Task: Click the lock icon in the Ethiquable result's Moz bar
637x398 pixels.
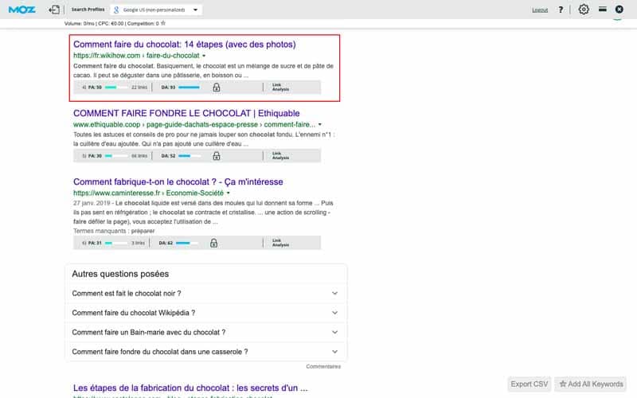Action: pos(217,155)
